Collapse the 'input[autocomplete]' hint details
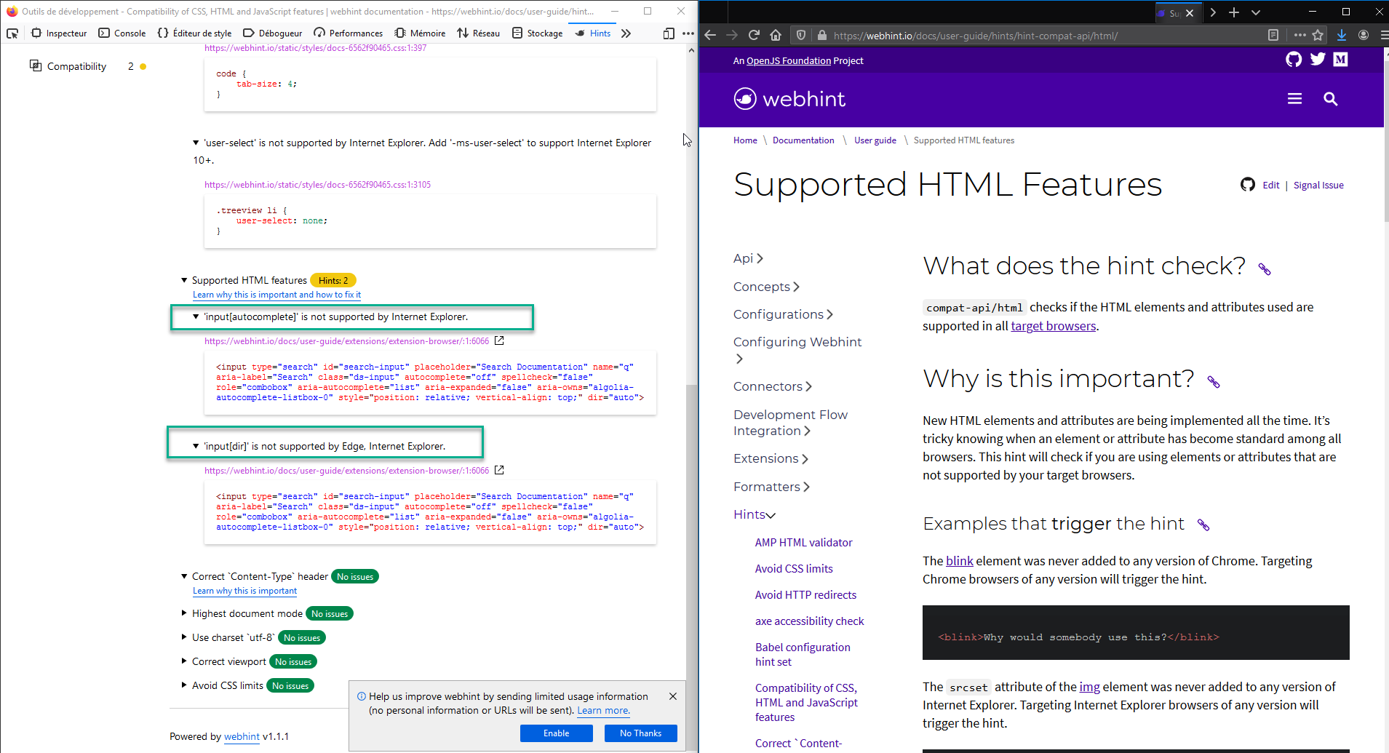The width and height of the screenshot is (1389, 753). [x=196, y=316]
